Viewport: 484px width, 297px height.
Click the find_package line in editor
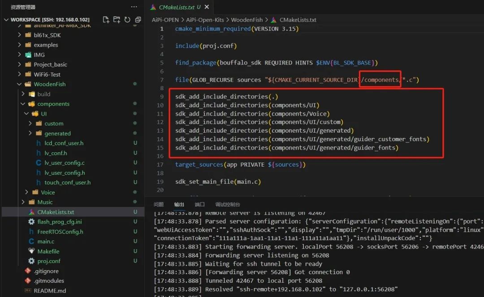point(276,63)
